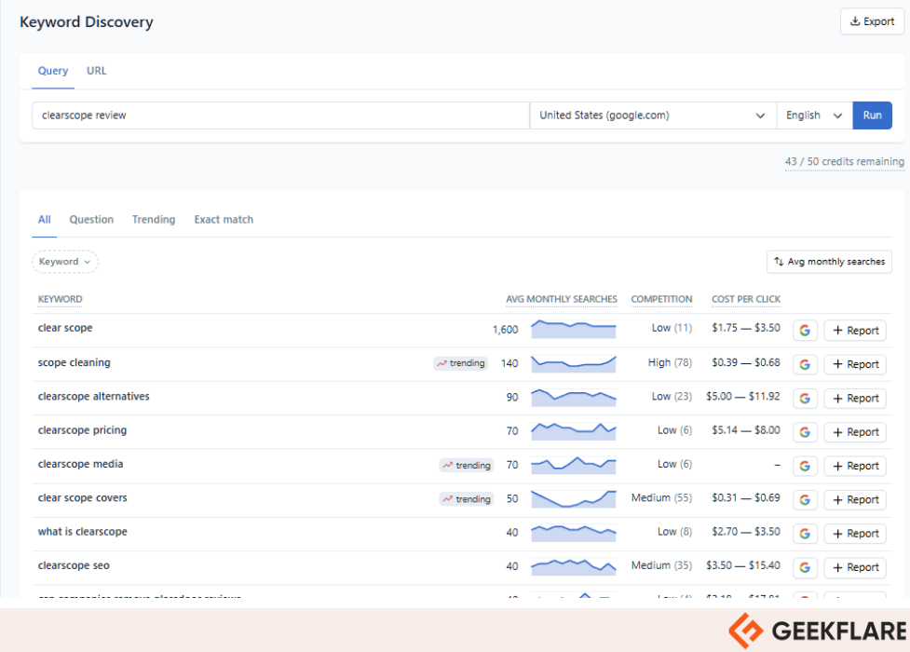Switch to the Query tab
Screen dimensions: 910x652
click(53, 71)
